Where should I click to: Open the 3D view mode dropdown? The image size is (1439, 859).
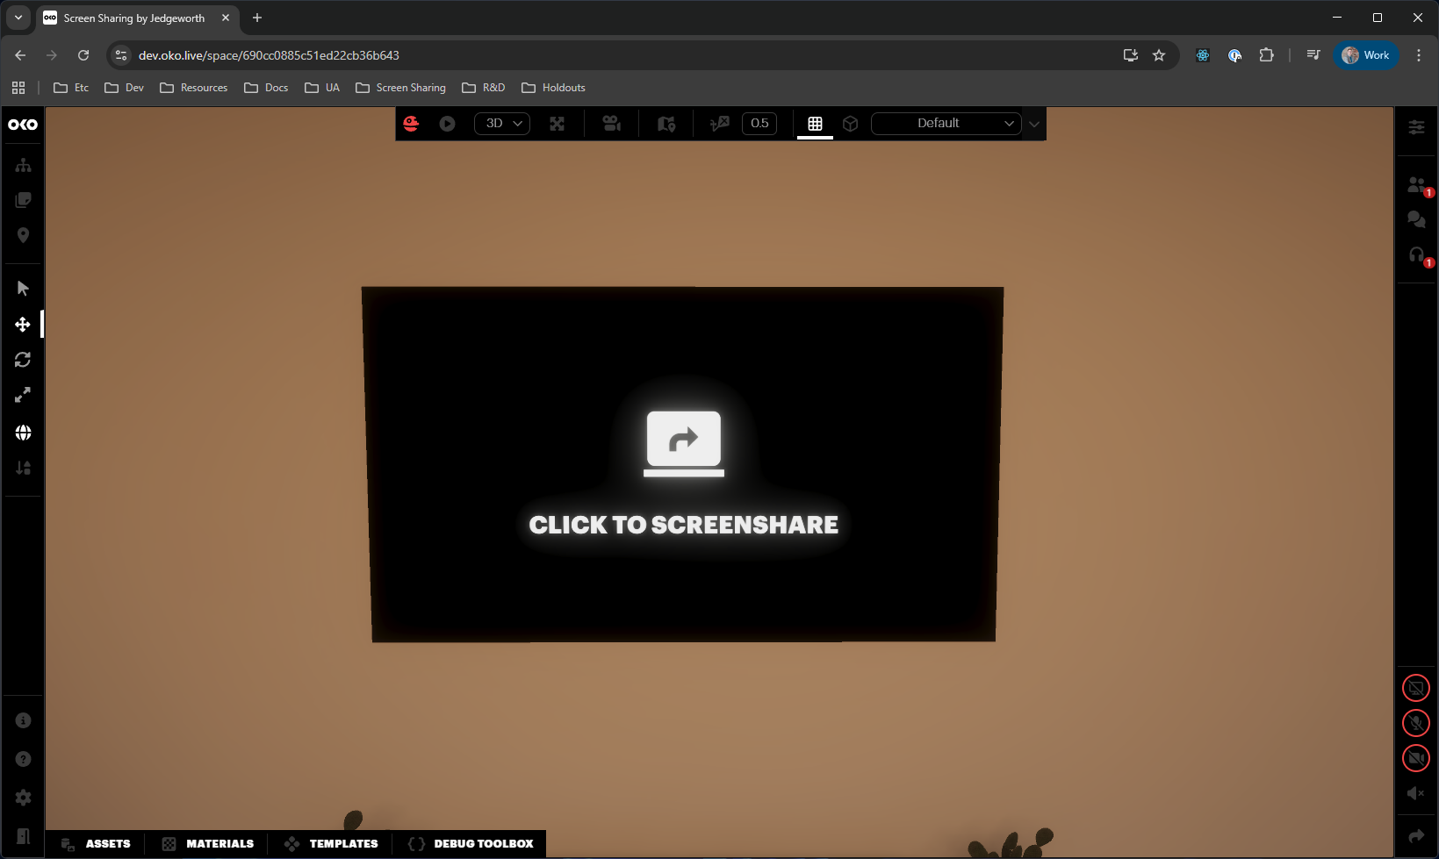[502, 124]
